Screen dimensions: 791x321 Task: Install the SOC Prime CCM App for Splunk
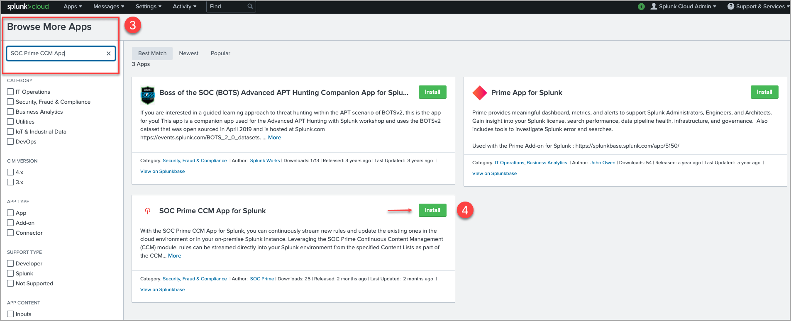point(432,210)
